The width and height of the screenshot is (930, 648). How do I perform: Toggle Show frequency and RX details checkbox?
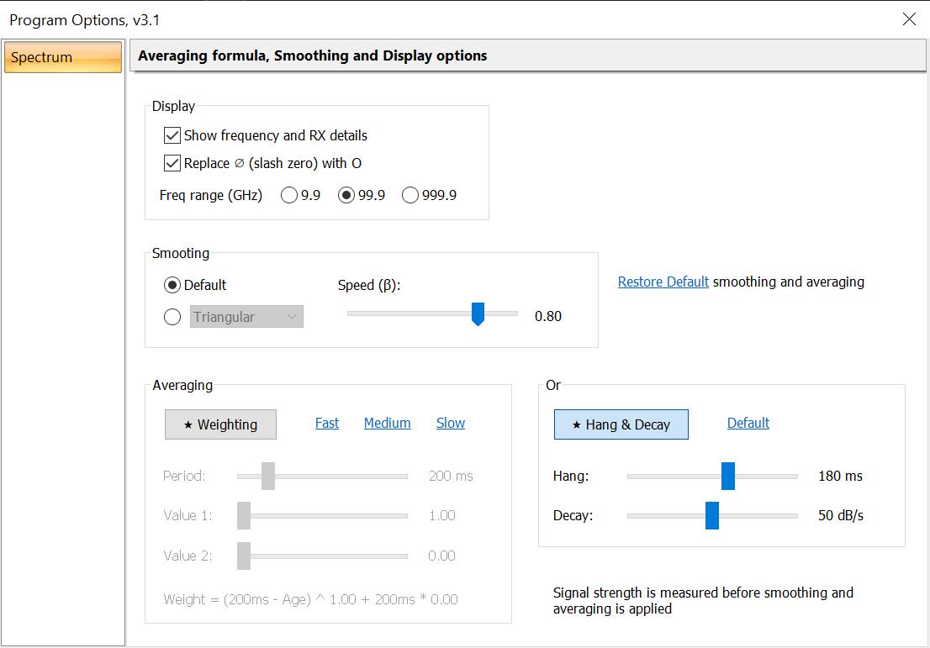pos(172,135)
